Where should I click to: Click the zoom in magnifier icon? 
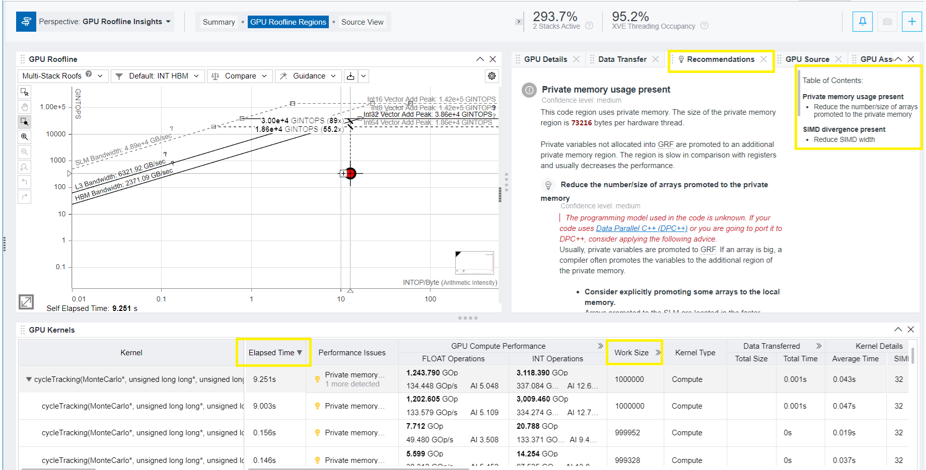(24, 137)
